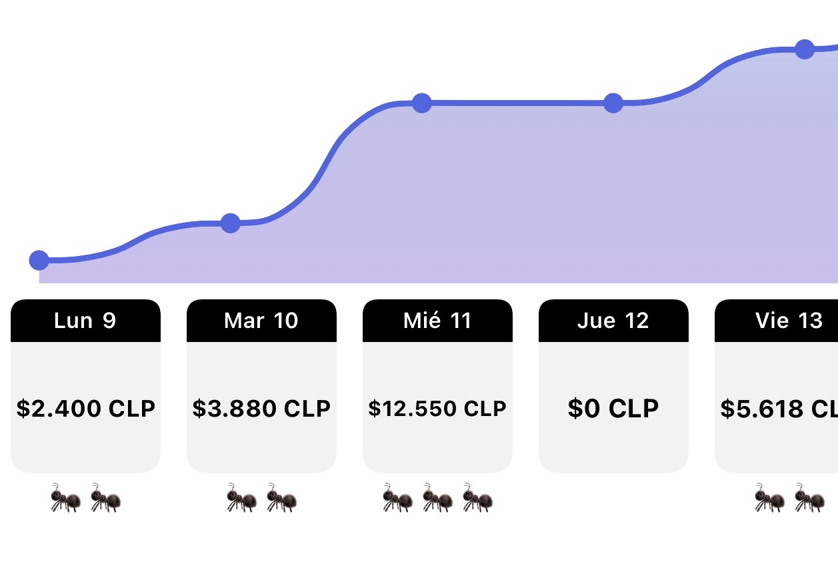Image resolution: width=838 pixels, height=566 pixels.
Task: Open the Mié 11 day header
Action: tap(437, 321)
